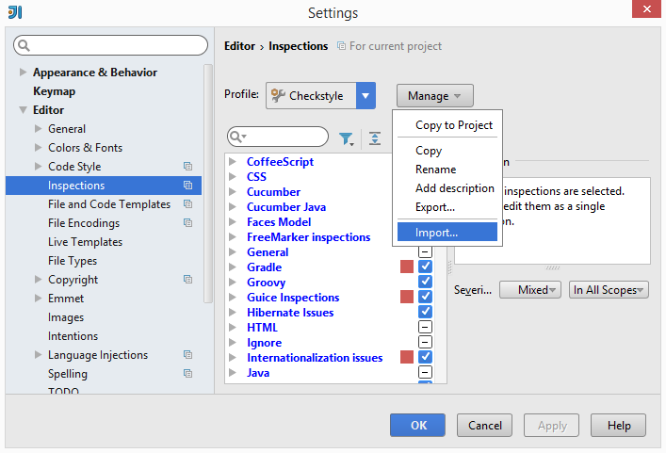Select Images in settings tree
The image size is (666, 453).
pos(66,317)
